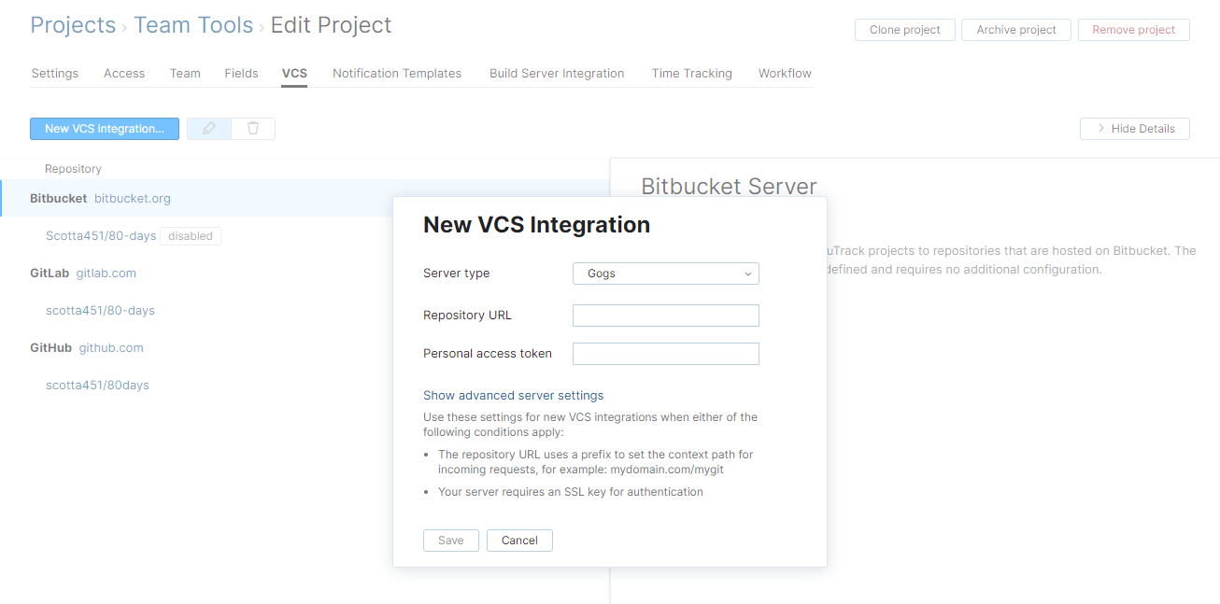Show advanced server settings
The image size is (1220, 604).
click(513, 395)
